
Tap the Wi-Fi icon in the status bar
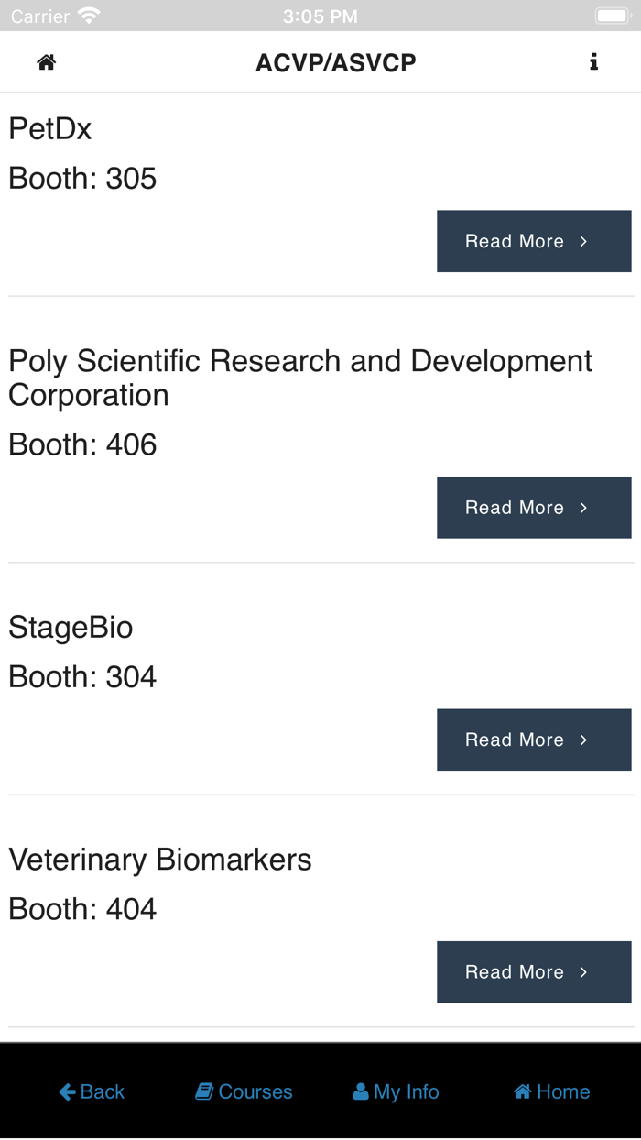[x=87, y=14]
